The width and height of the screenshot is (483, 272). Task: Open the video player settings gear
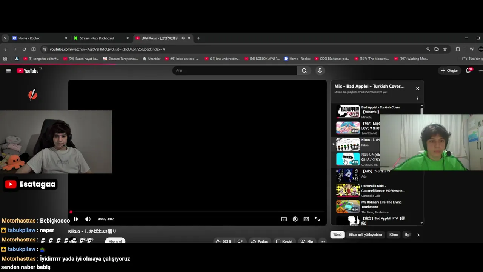point(295,219)
